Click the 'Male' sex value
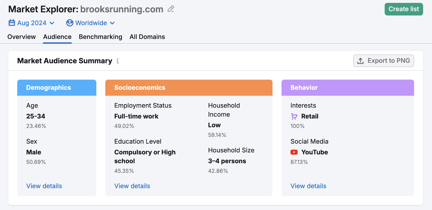Image resolution: width=432 pixels, height=210 pixels. point(34,152)
